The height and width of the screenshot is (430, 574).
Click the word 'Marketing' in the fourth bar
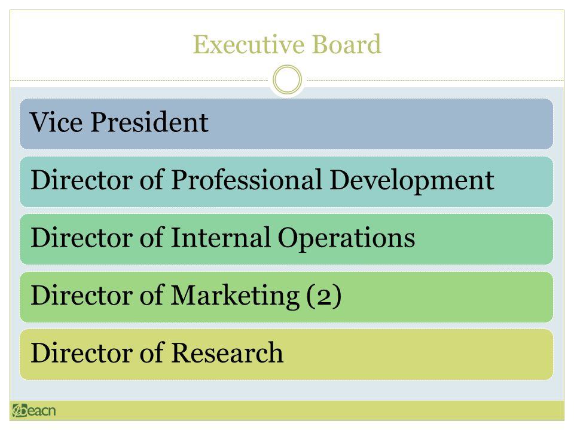236,296
